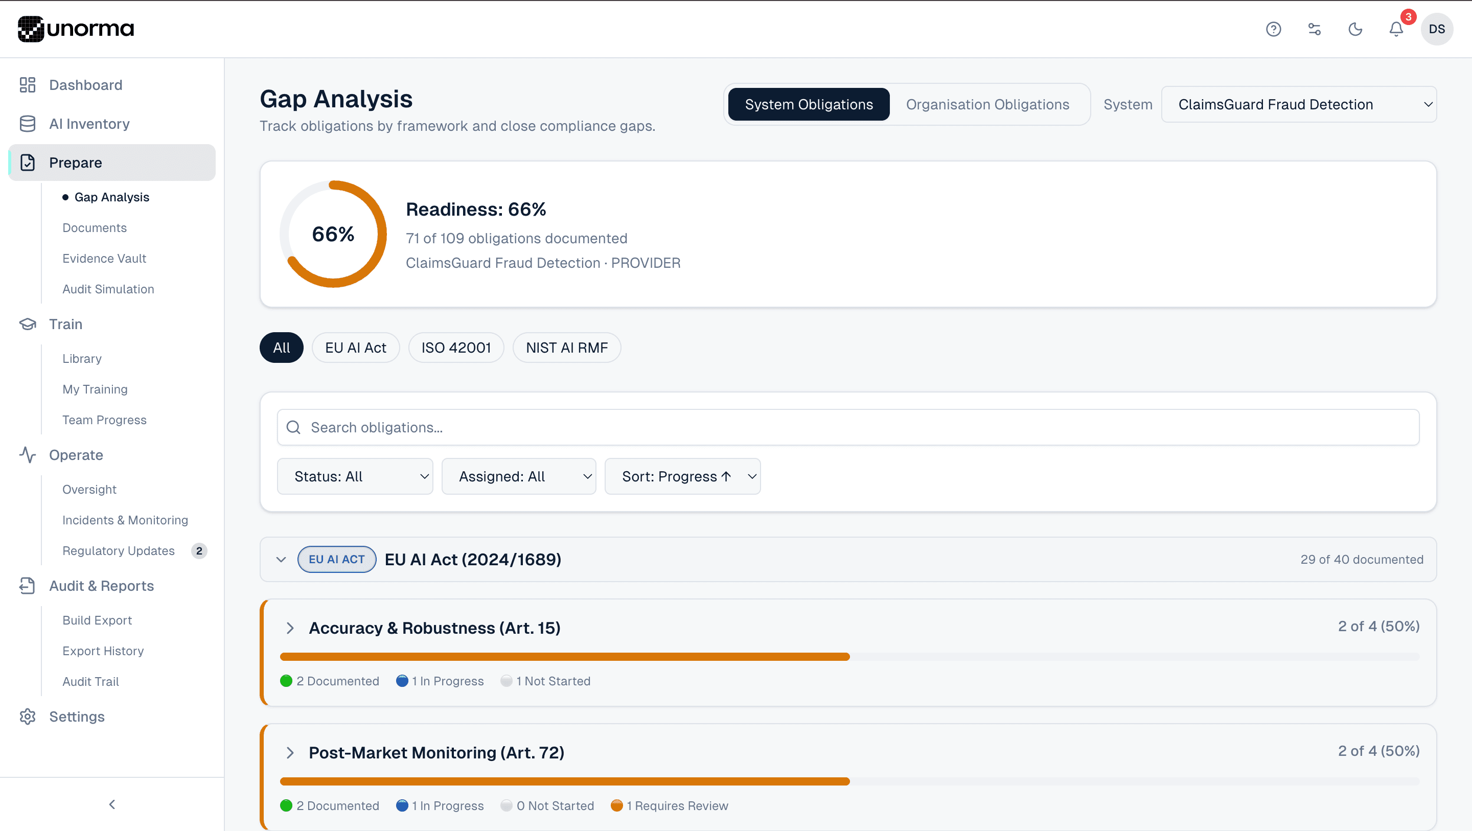
Task: Collapse the sidebar with the chevron
Action: [x=112, y=804]
